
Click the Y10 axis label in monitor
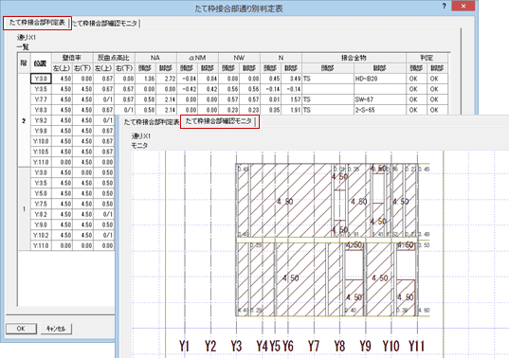pos(391,346)
